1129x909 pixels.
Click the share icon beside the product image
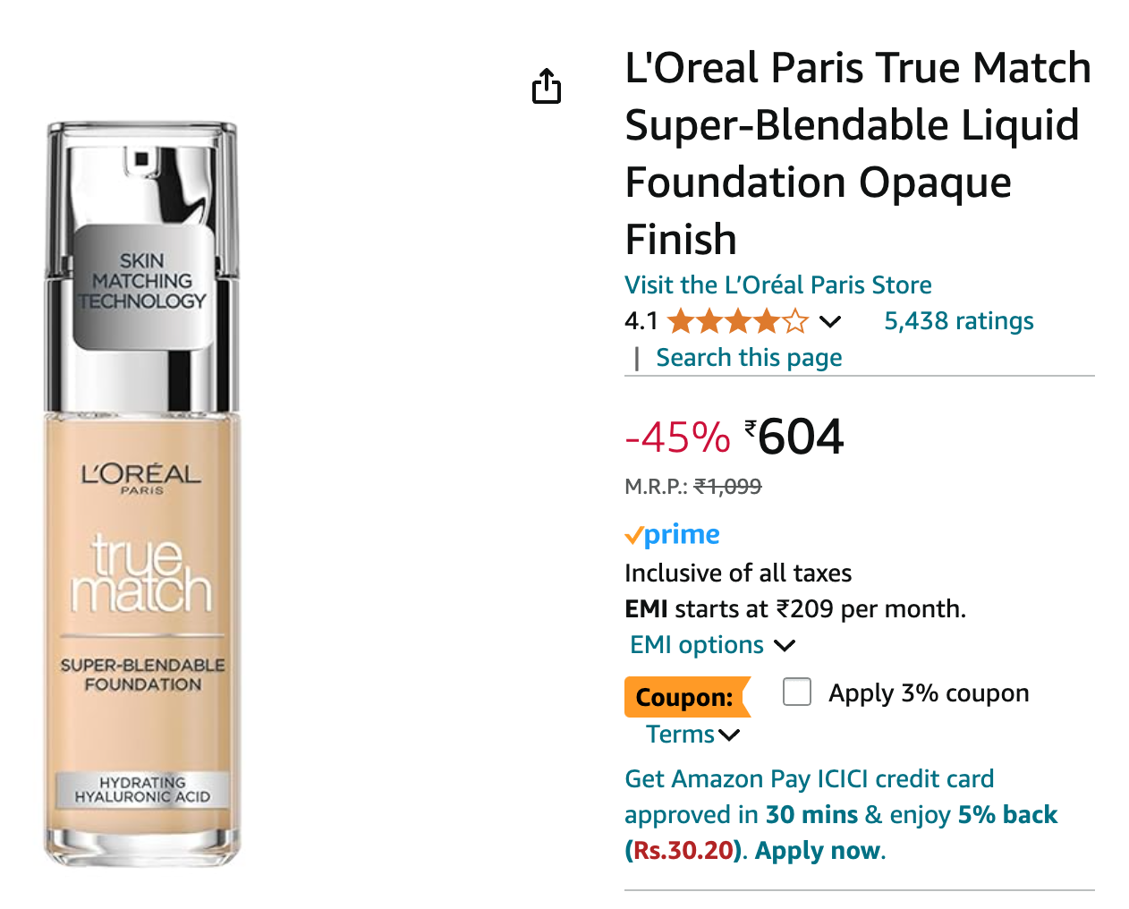547,86
